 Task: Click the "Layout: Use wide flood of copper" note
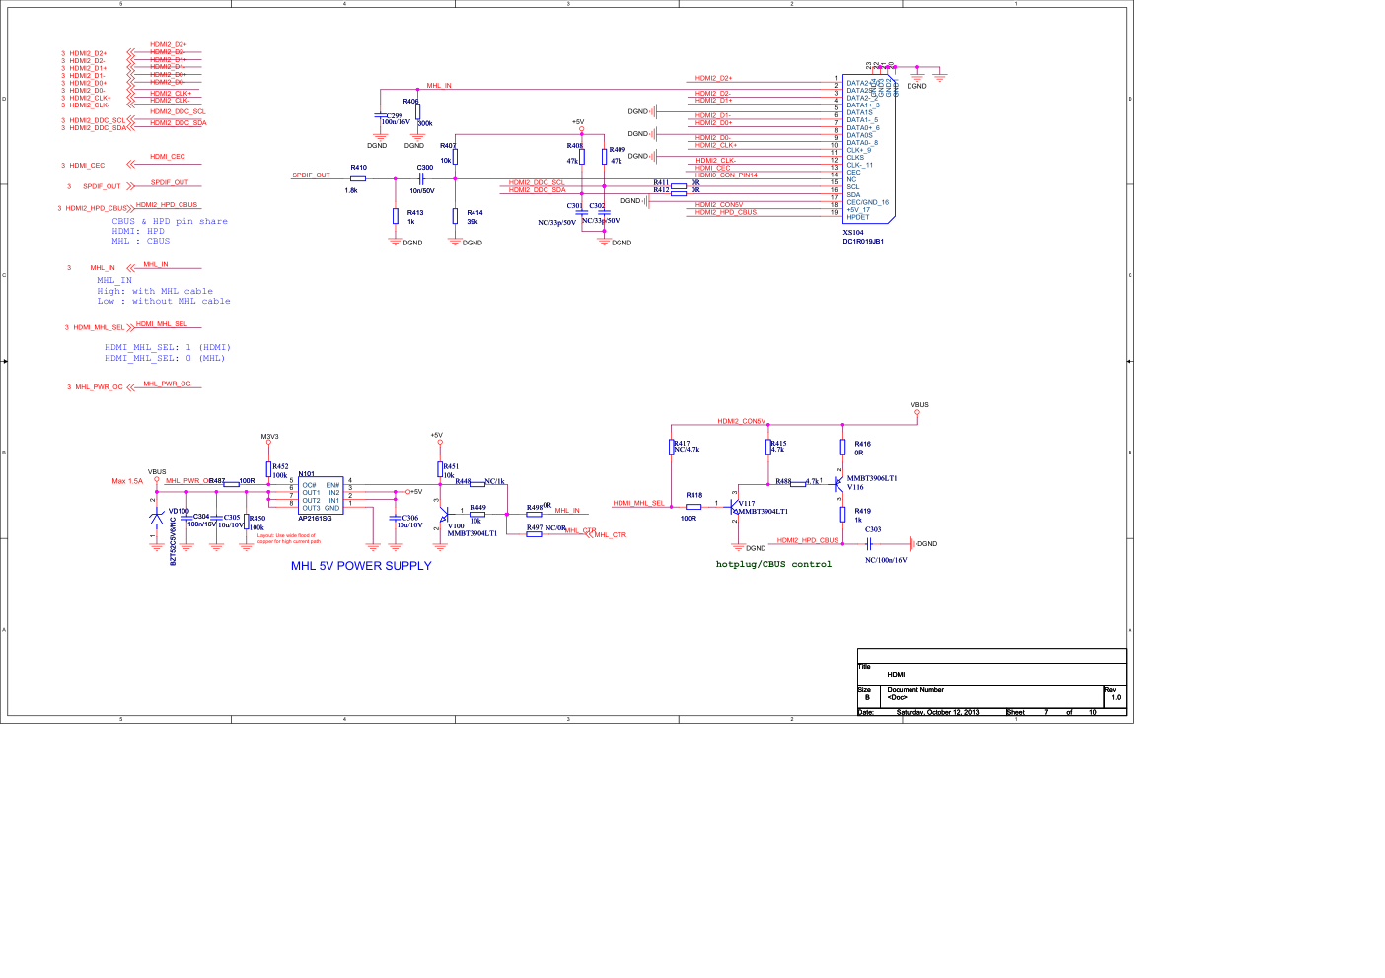coord(289,538)
